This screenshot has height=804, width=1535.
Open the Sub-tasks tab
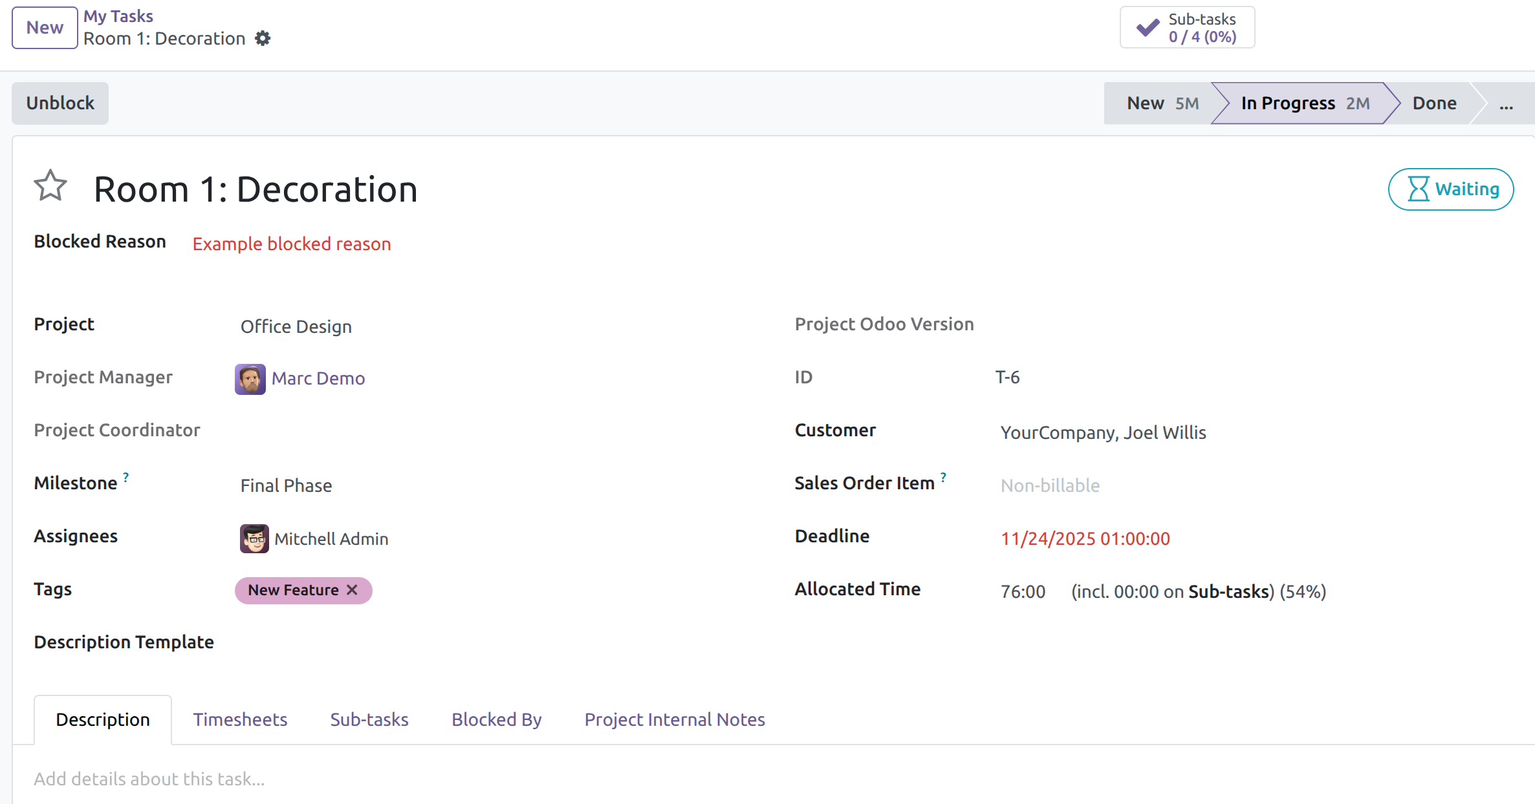369,720
